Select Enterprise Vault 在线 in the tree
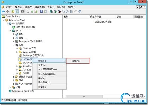 (x=23, y=91)
